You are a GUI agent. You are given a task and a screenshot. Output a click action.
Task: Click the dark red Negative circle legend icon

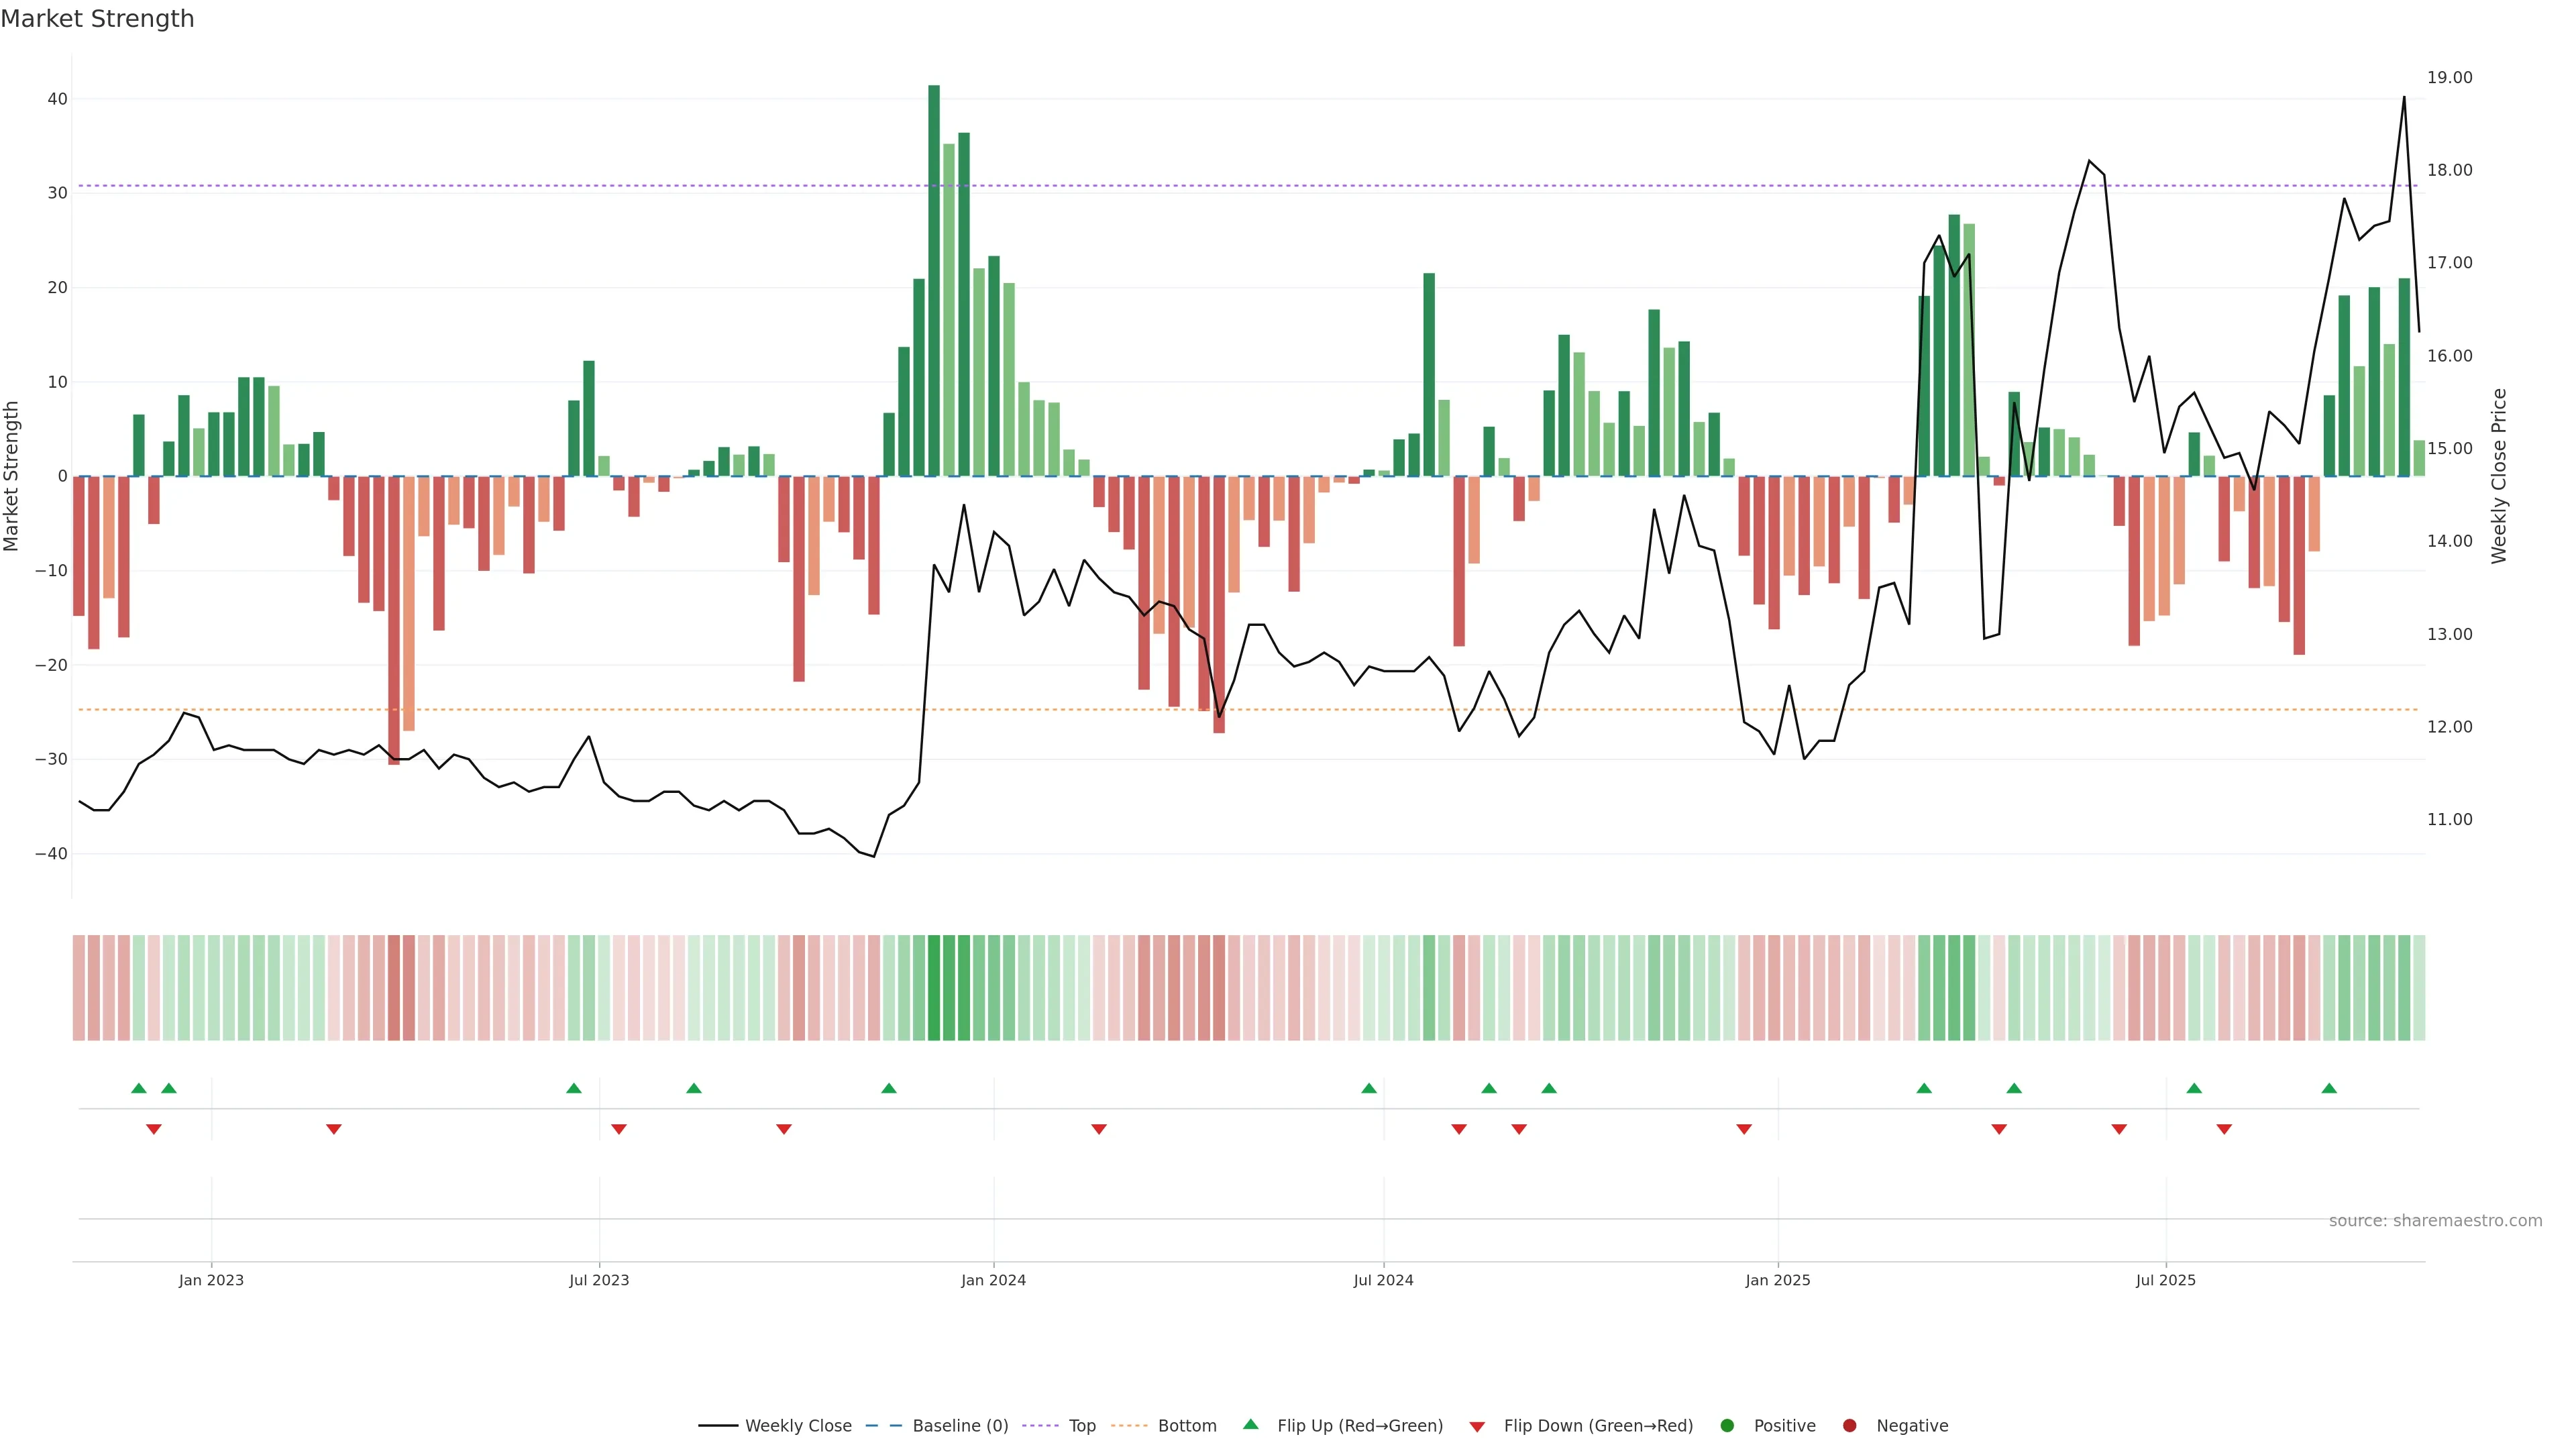[1849, 1426]
